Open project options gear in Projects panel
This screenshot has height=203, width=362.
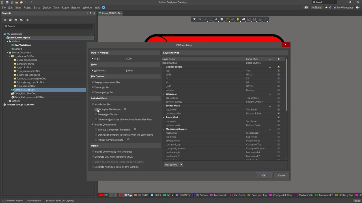point(27,20)
